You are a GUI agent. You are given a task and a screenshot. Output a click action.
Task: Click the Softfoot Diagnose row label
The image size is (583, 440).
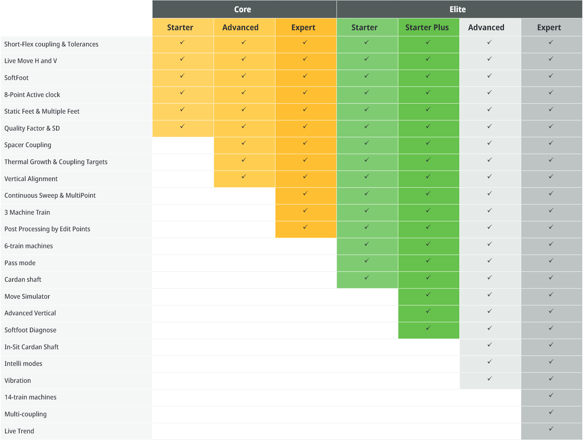tap(30, 330)
